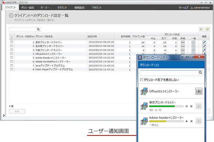Select the ダウンロード (3) header in the list window

pyautogui.click(x=171, y=65)
